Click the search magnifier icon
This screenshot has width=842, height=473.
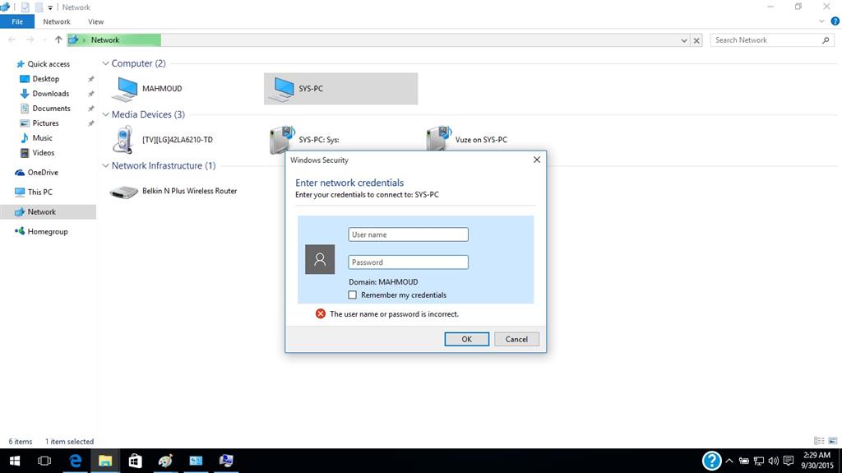point(826,40)
